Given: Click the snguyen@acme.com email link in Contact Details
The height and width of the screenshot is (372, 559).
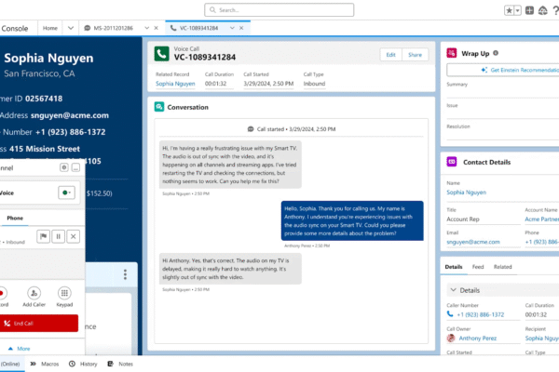Looking at the screenshot, I should pyautogui.click(x=473, y=242).
